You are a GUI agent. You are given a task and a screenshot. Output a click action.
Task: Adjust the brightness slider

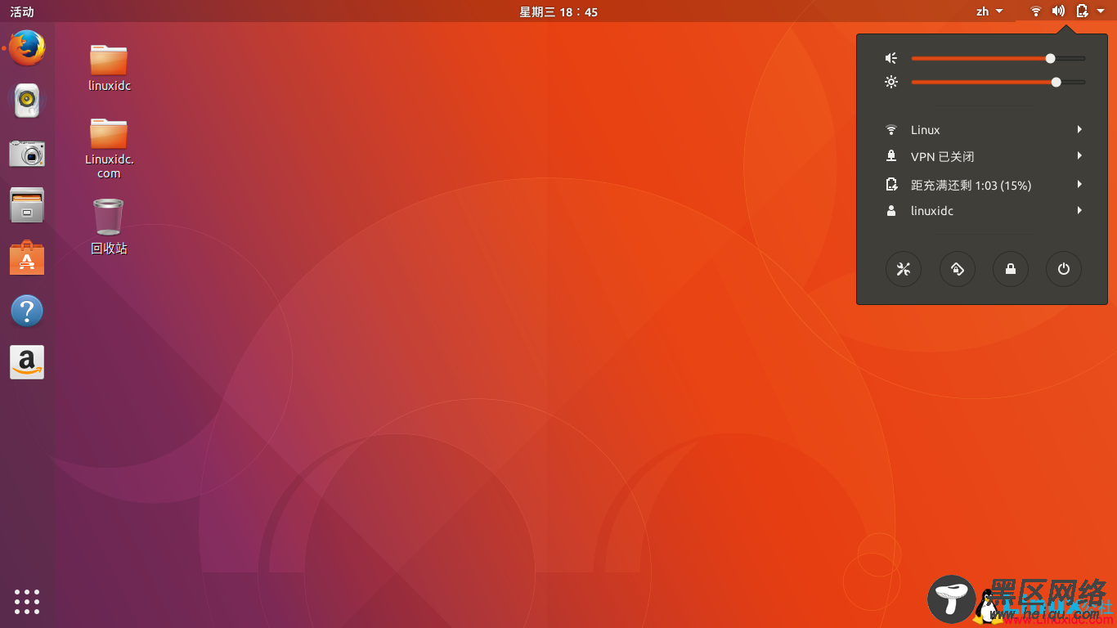tap(998, 82)
